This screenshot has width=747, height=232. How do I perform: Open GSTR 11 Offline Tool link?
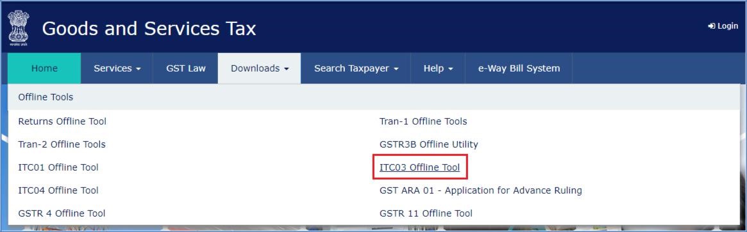[x=426, y=213]
